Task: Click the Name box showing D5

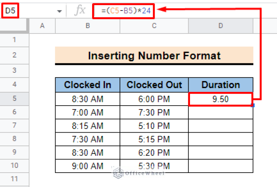Action: tap(10, 11)
